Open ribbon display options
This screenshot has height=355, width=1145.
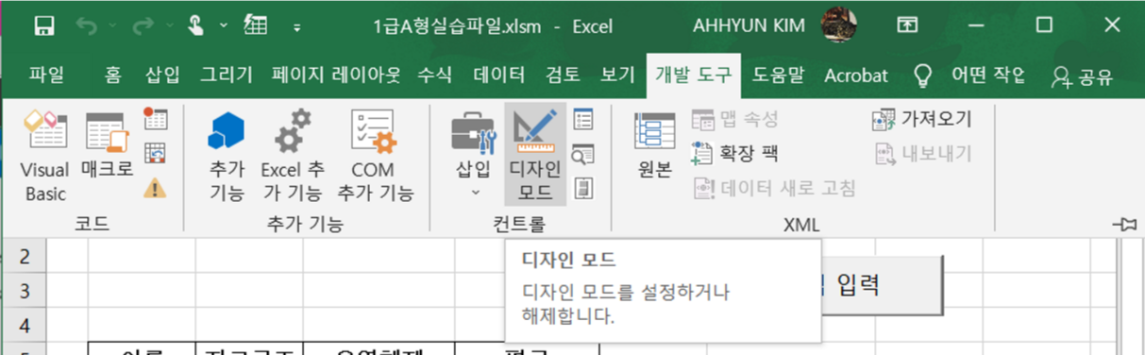pyautogui.click(x=907, y=26)
